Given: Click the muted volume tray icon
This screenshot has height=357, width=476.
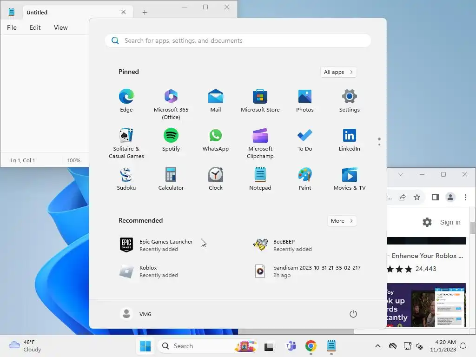Looking at the screenshot, I should pyautogui.click(x=419, y=346).
